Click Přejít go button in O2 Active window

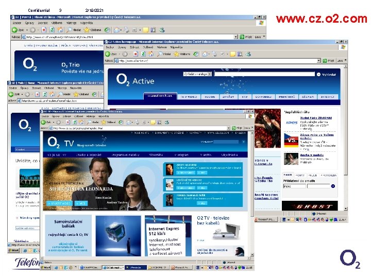point(328,61)
